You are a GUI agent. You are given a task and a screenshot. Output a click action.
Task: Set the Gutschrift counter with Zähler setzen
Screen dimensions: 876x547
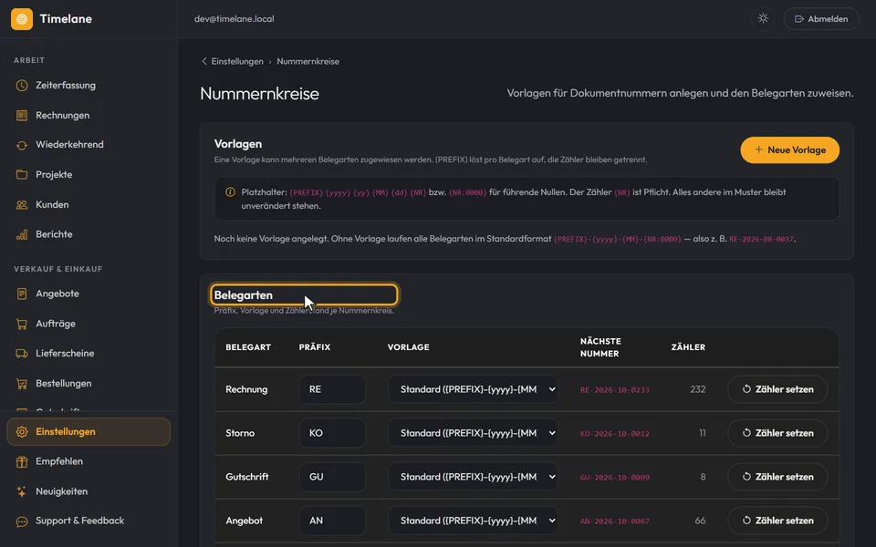(x=777, y=477)
